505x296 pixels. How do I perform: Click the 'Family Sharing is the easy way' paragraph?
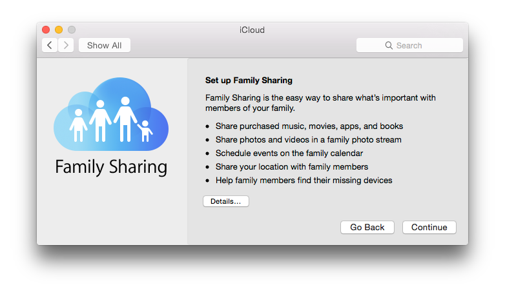[x=320, y=103]
